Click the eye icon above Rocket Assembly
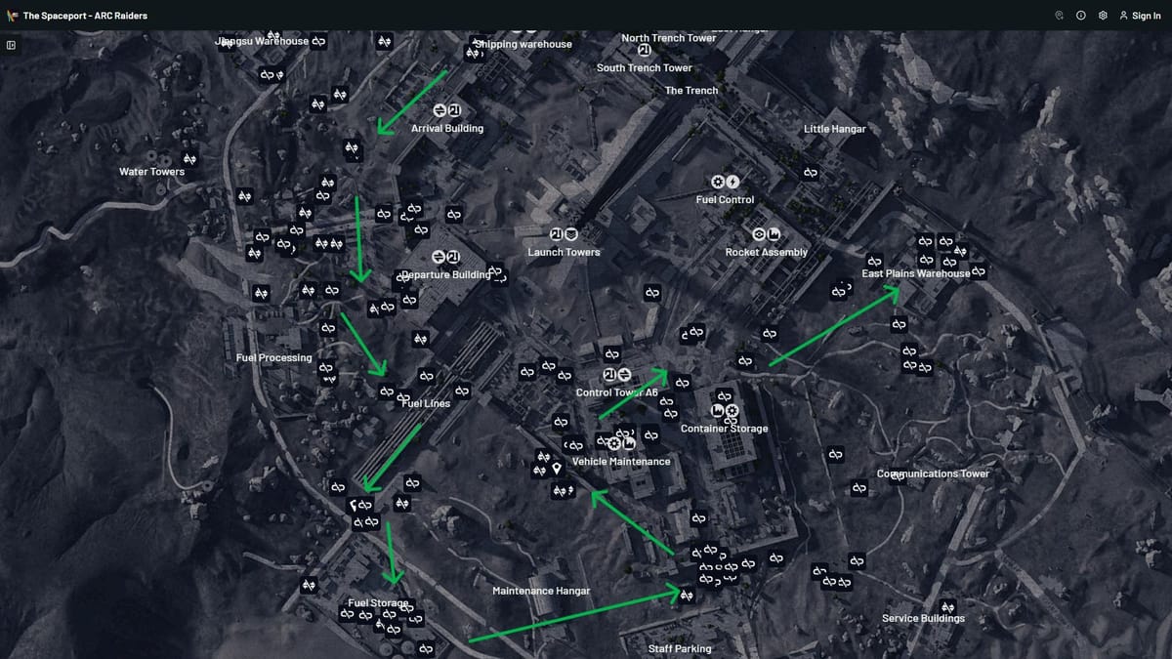The width and height of the screenshot is (1172, 659). point(759,234)
